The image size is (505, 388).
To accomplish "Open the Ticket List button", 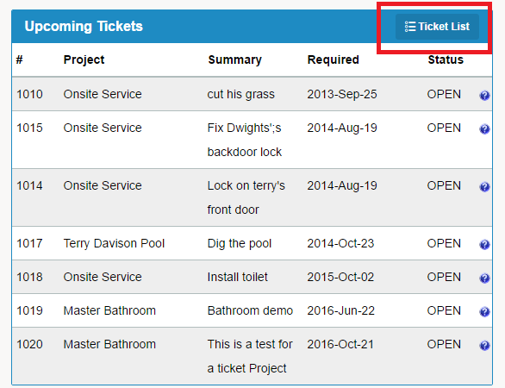I will [x=437, y=27].
